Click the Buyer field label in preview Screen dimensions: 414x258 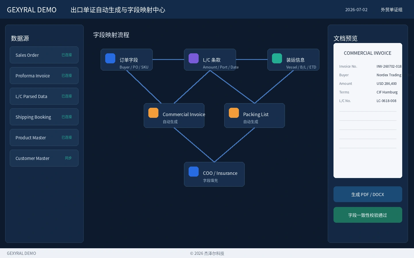coord(344,75)
